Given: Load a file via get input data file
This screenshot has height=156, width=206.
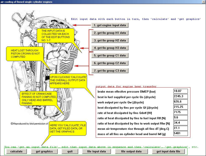Looking at the screenshot, I should [168, 151].
